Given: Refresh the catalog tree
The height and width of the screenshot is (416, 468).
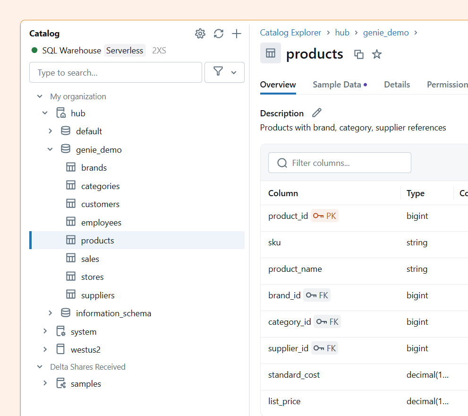Looking at the screenshot, I should [219, 34].
